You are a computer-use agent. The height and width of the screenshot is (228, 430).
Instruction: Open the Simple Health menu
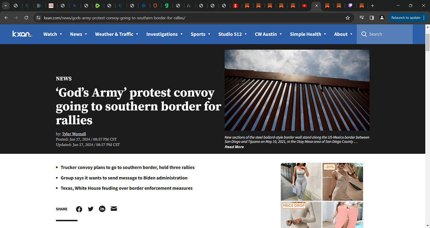pos(305,34)
